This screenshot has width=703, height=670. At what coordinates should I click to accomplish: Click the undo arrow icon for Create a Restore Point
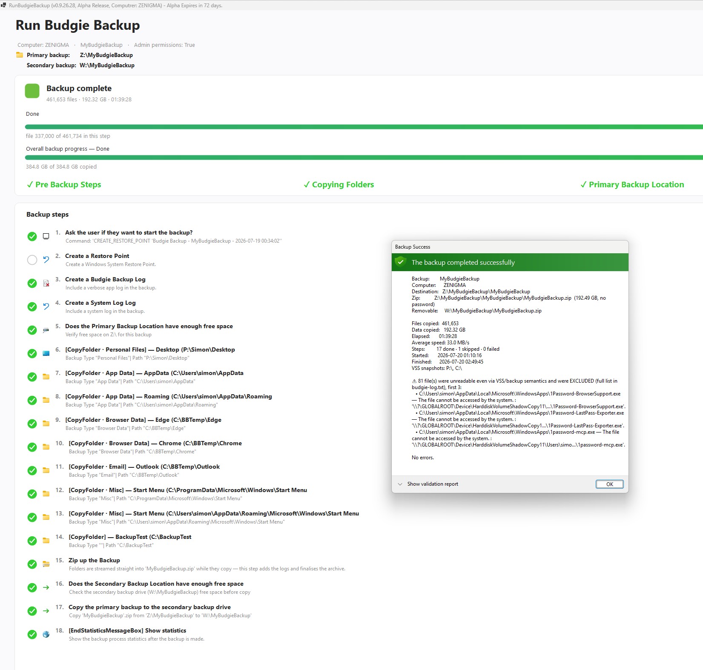tap(46, 260)
